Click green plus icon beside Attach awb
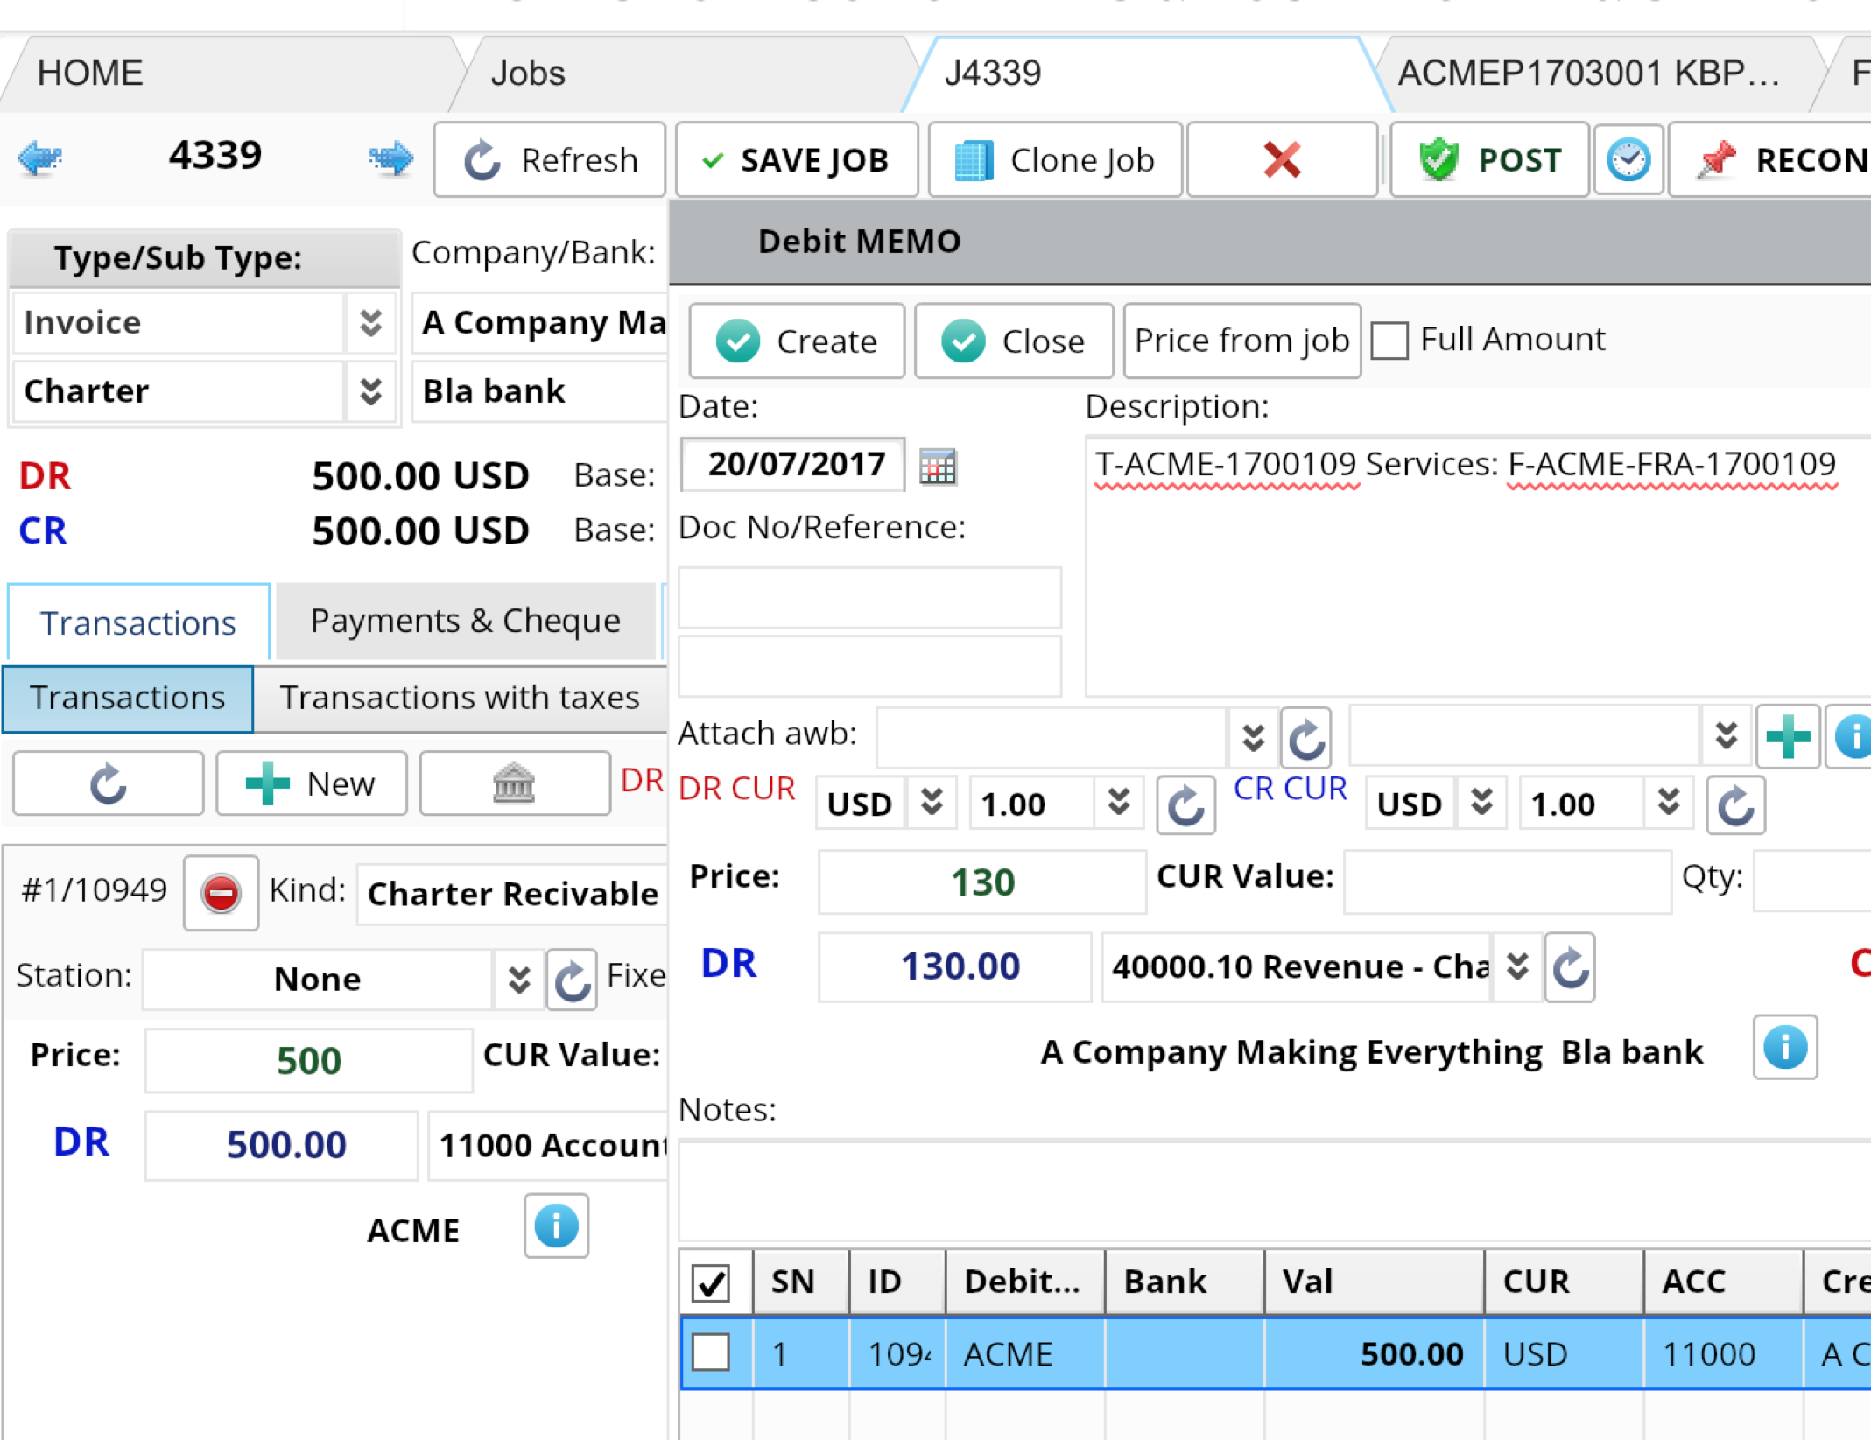The width and height of the screenshot is (1871, 1440). coord(1787,737)
